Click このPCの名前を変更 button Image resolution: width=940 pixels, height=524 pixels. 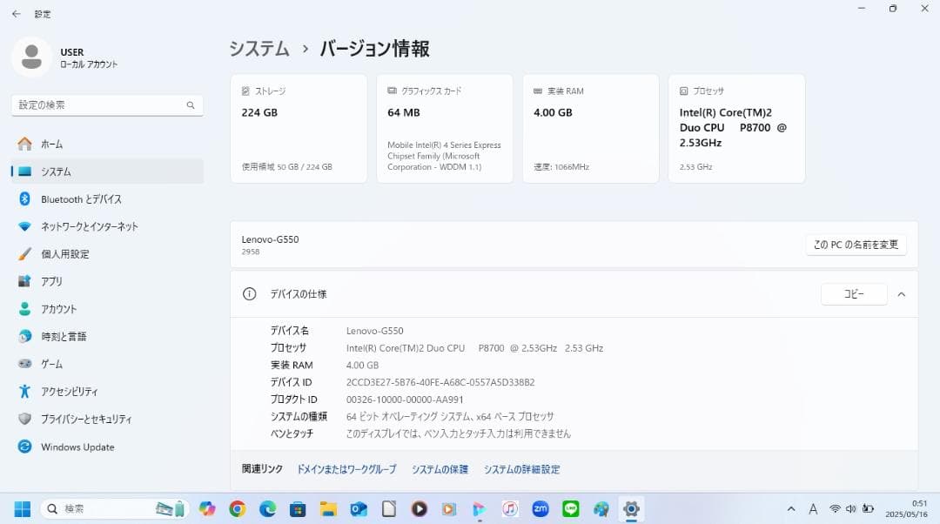point(856,245)
